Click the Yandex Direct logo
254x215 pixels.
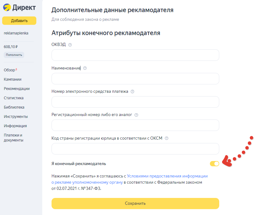[19, 8]
